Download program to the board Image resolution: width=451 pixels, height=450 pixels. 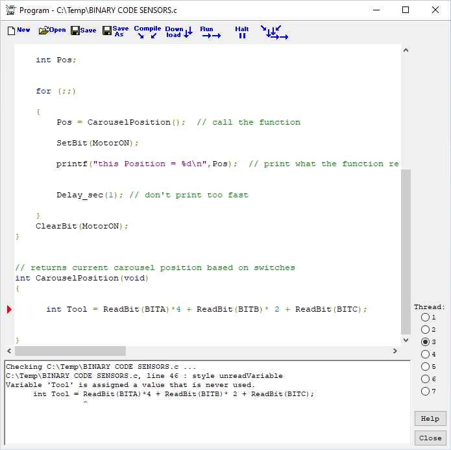pos(178,32)
